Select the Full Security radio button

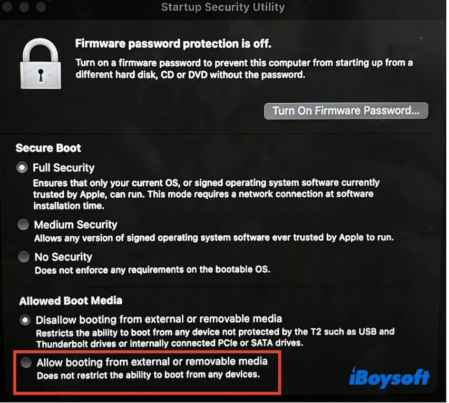coord(22,168)
